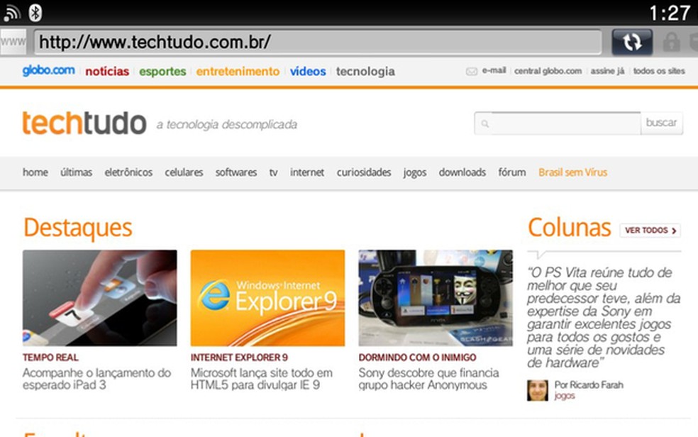698x437 pixels.
Task: Click the buscar search button
Action: pos(662,123)
